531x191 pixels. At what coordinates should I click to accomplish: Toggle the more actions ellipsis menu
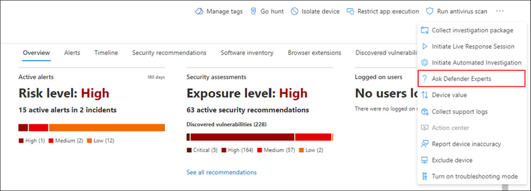[500, 11]
